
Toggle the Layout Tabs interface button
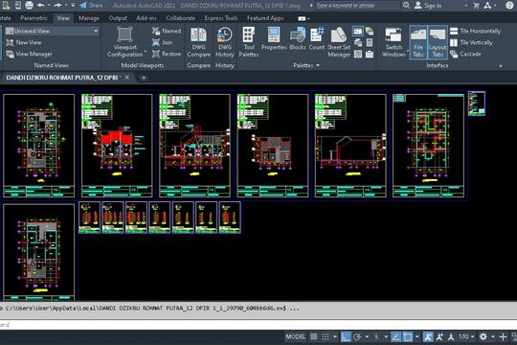[438, 42]
